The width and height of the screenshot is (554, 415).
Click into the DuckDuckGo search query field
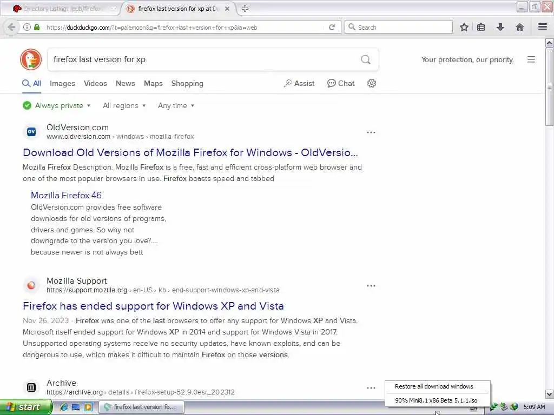[x=203, y=59]
